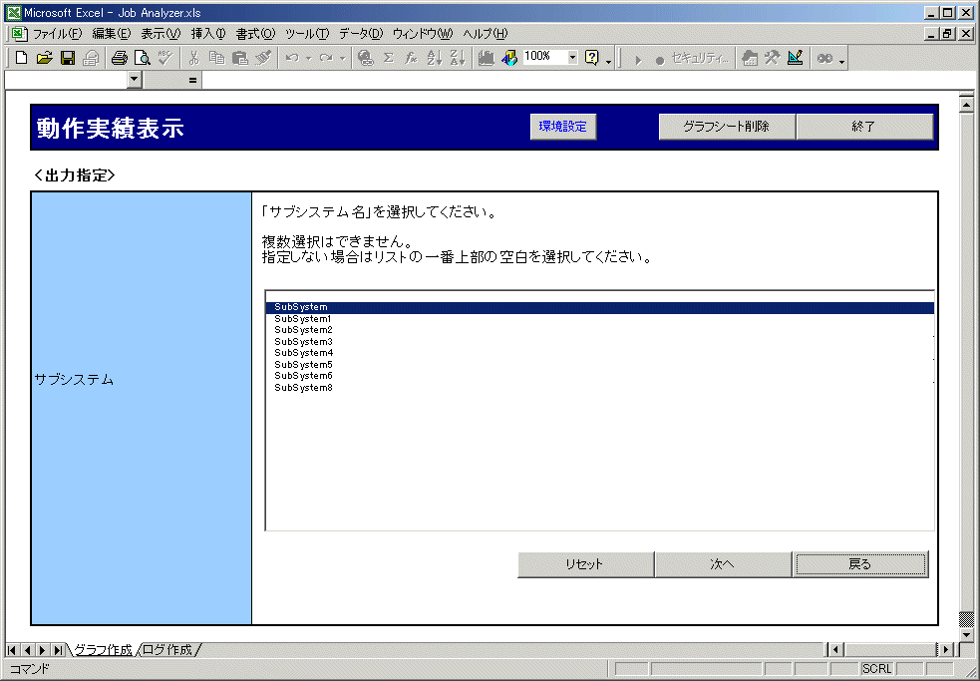Open the Zoom 100% dropdown
This screenshot has height=681, width=980.
click(x=572, y=58)
